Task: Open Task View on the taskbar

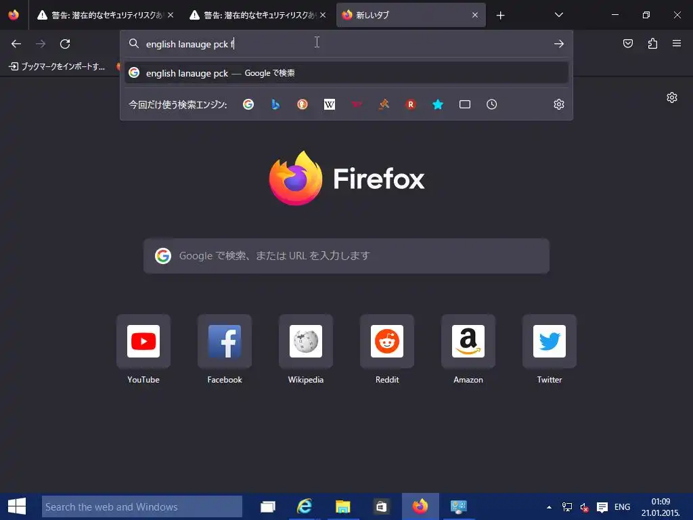Action: pyautogui.click(x=268, y=506)
